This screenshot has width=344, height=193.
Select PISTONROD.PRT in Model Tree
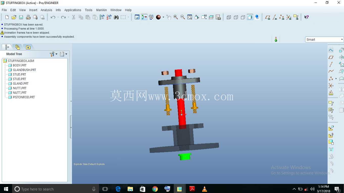[x=24, y=97]
